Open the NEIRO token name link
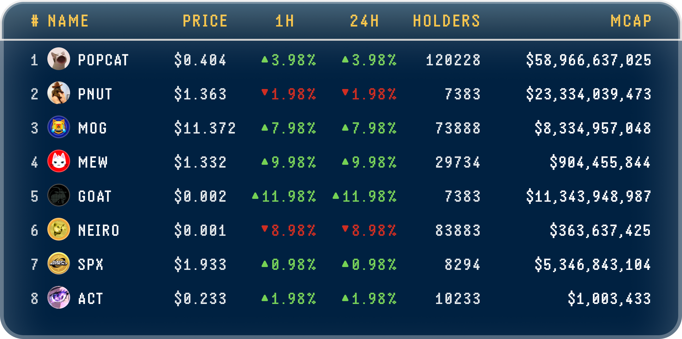Viewport: 682px width, 339px height. point(99,230)
